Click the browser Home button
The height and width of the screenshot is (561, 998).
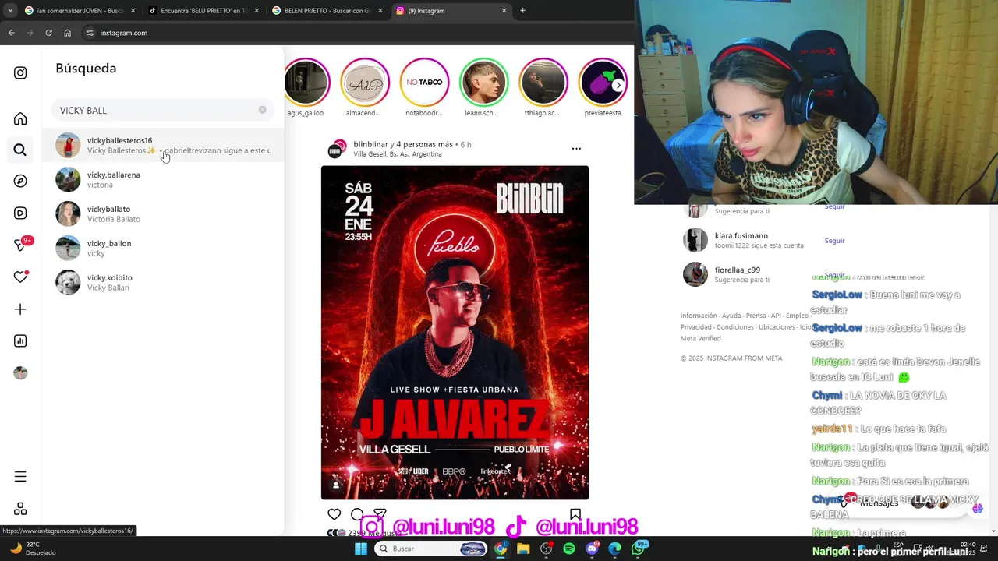68,33
